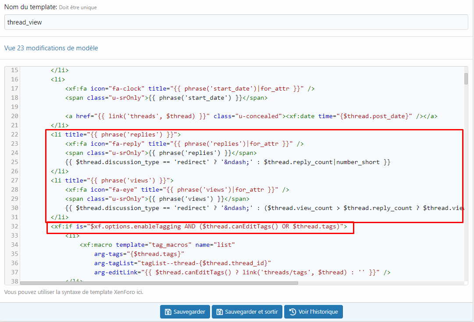Click the Sauvegarder et sortir label text

251,312
